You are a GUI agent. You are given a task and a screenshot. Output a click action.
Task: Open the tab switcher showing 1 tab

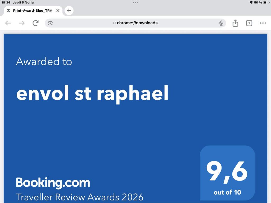click(x=249, y=23)
